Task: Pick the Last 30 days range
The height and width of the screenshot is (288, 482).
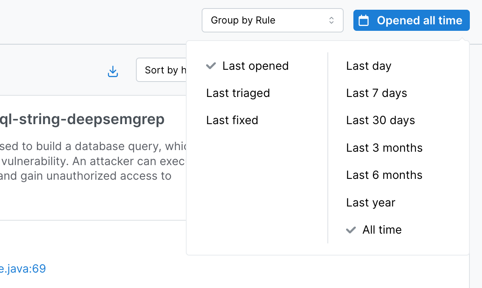Action: [380, 120]
